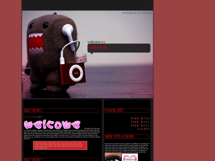Open 'the mikenator' web design credit link

[145, 13]
